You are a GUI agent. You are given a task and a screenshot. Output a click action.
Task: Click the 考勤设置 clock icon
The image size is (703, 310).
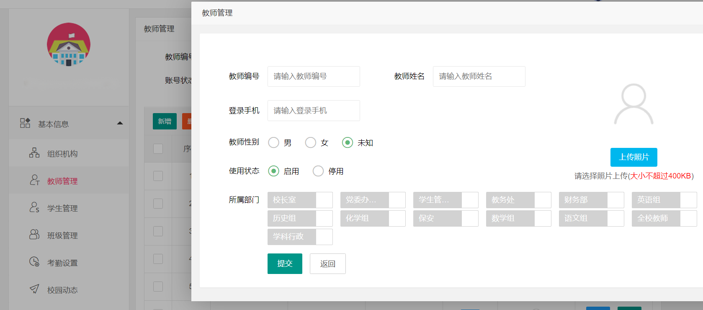click(x=34, y=262)
